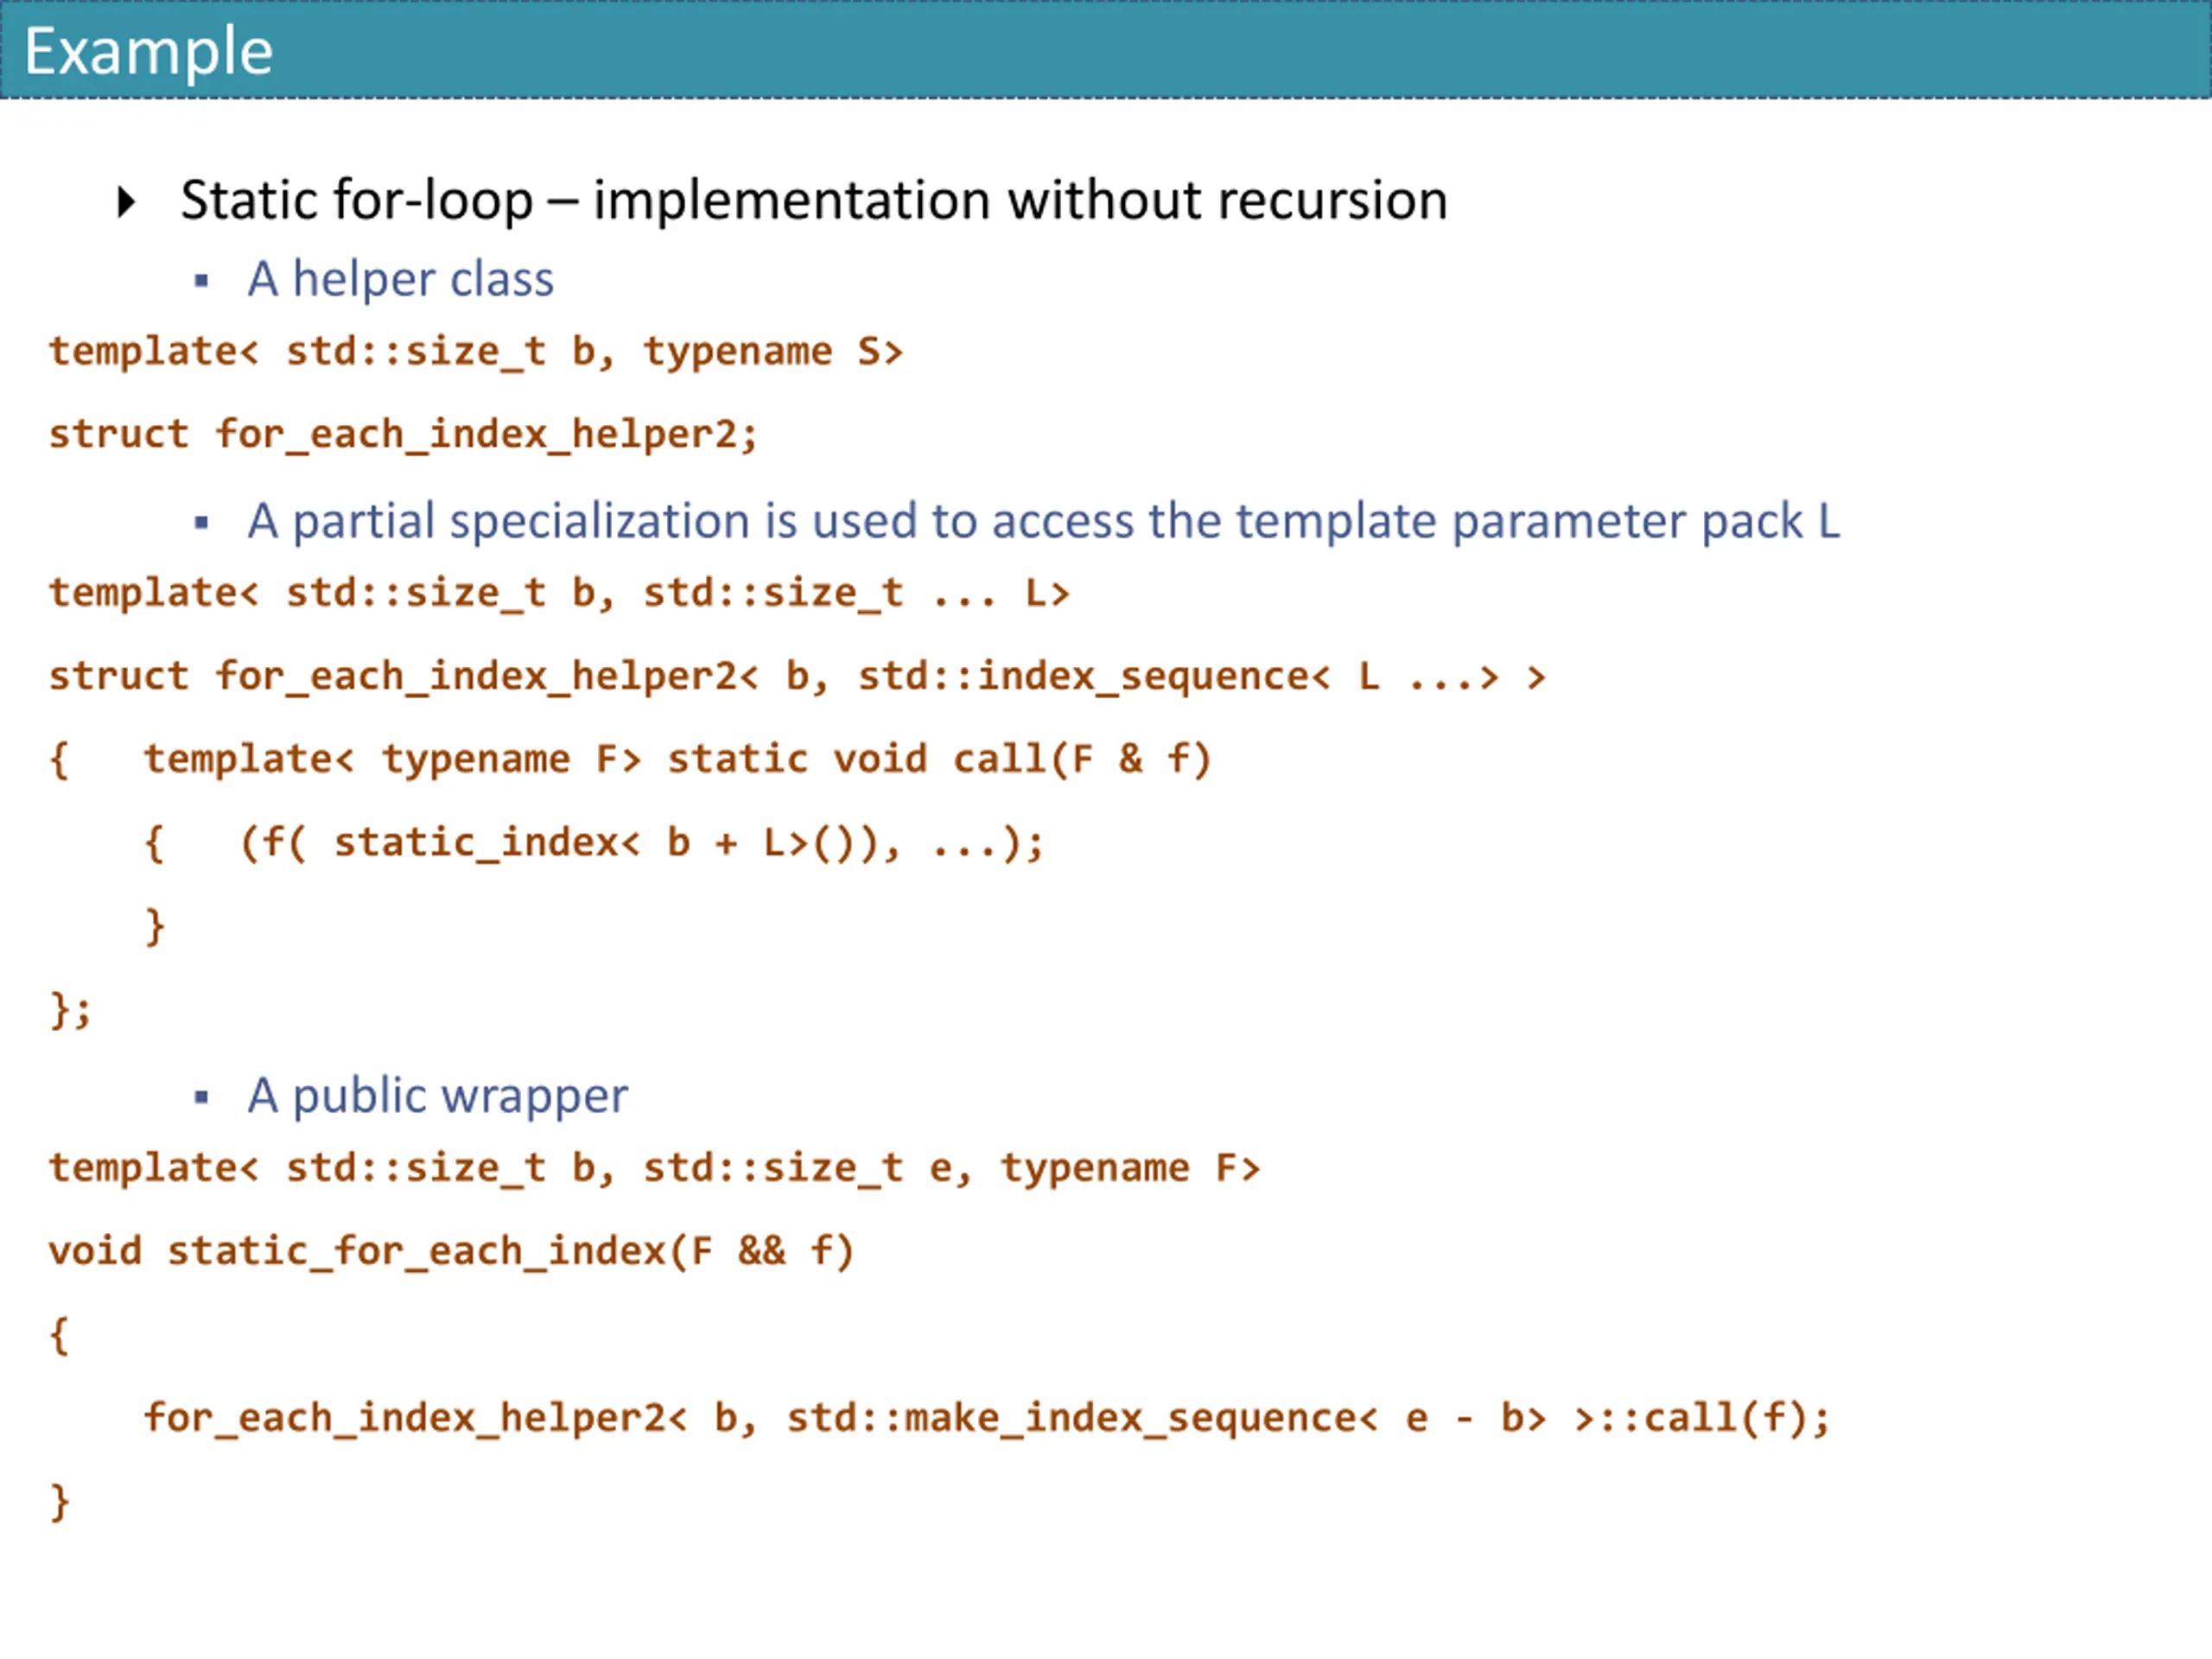2212x1659 pixels.
Task: Click line "void static_for_each_index(F && f)"
Action: (451, 1251)
